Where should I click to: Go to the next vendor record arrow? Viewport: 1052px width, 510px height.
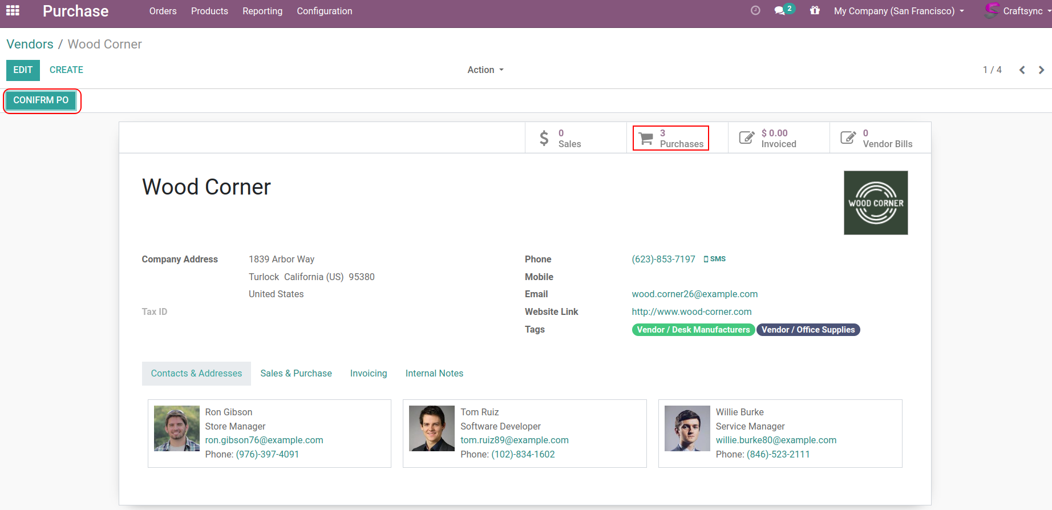point(1041,70)
